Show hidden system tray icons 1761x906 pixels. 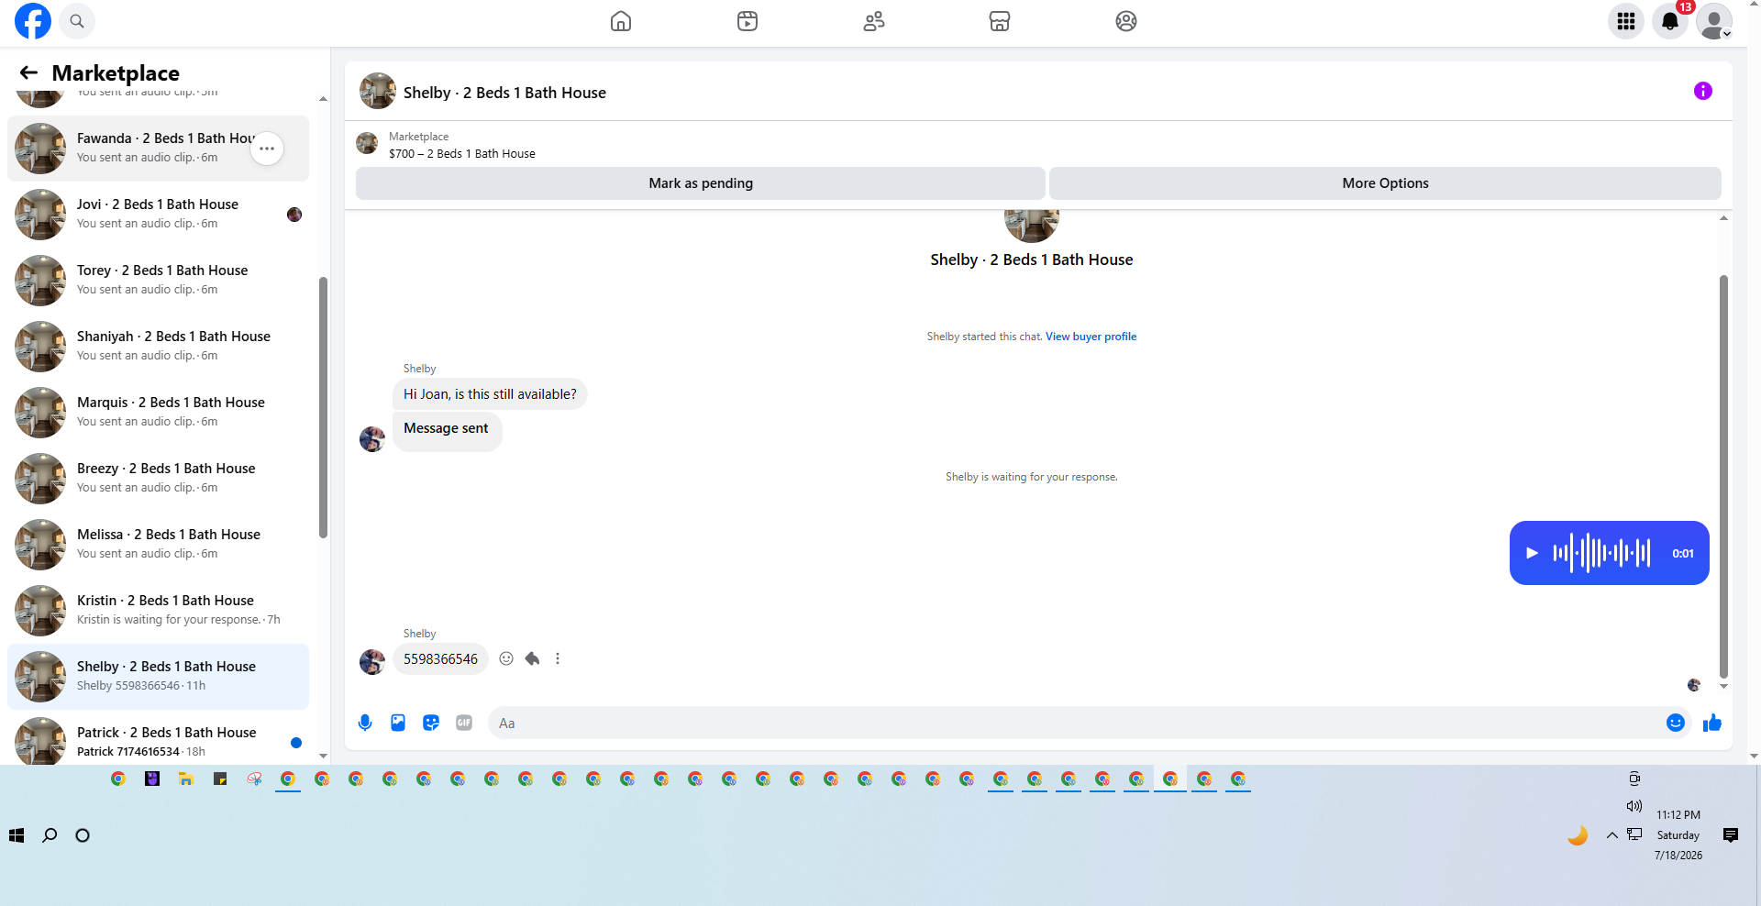(1611, 835)
